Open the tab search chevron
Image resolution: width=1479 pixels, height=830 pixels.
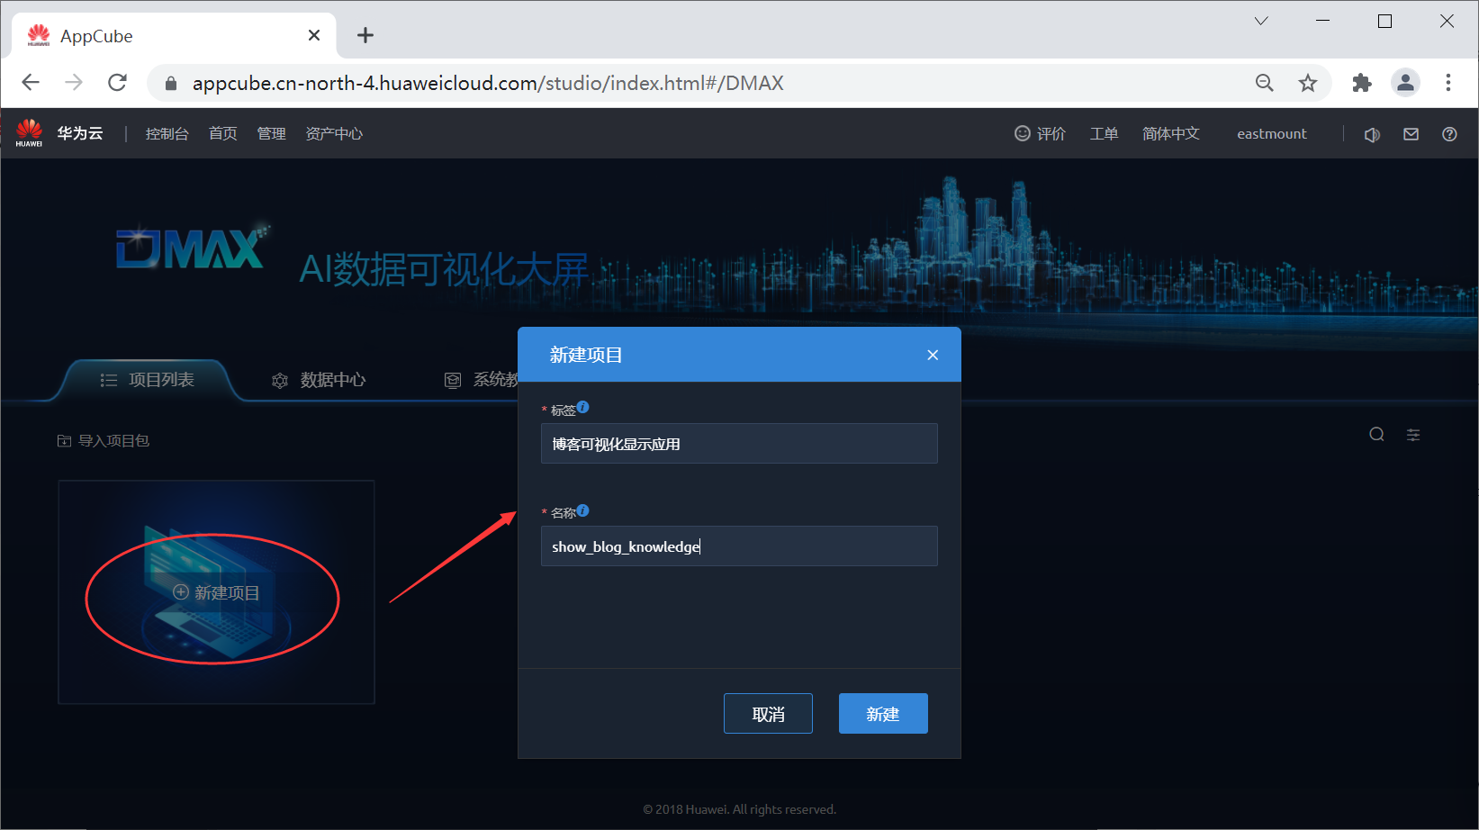pyautogui.click(x=1261, y=21)
